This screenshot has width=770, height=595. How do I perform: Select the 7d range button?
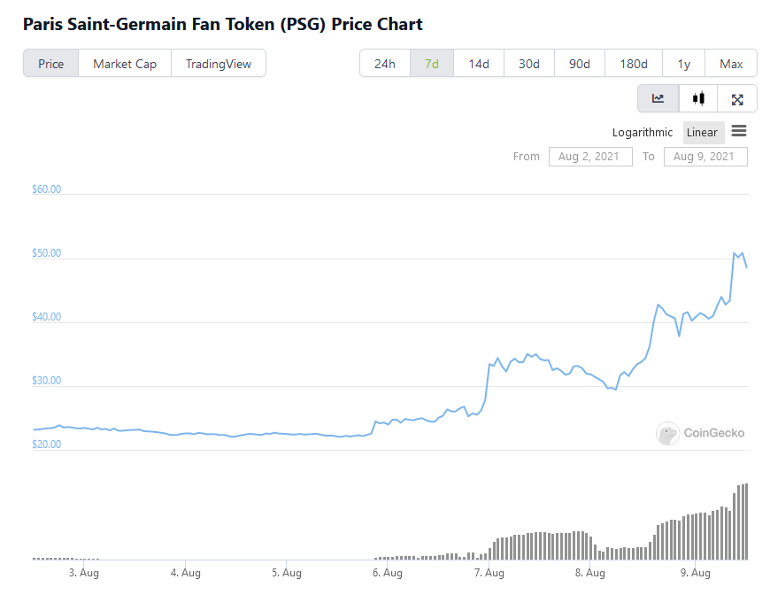click(432, 63)
